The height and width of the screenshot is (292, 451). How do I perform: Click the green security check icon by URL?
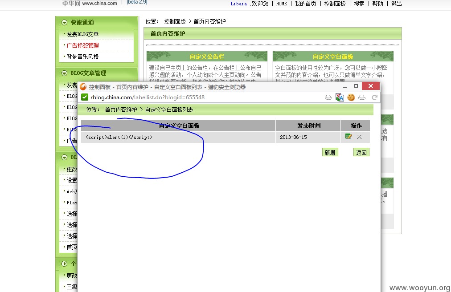(x=85, y=97)
